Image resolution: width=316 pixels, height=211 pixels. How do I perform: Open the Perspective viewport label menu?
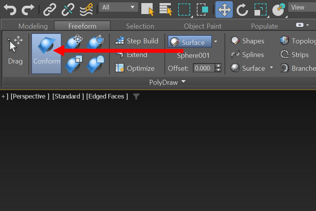(30, 97)
